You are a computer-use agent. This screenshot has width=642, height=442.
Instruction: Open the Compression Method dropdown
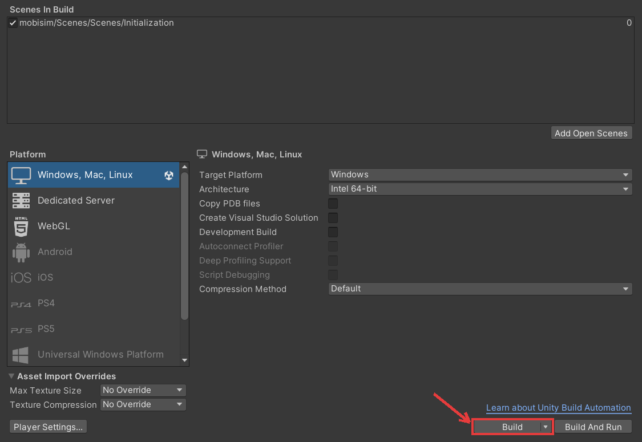click(480, 289)
